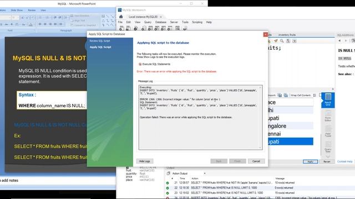Screen dimensions: 355x199
Task: Click output row 22 IS NULL query
Action: (260, 188)
